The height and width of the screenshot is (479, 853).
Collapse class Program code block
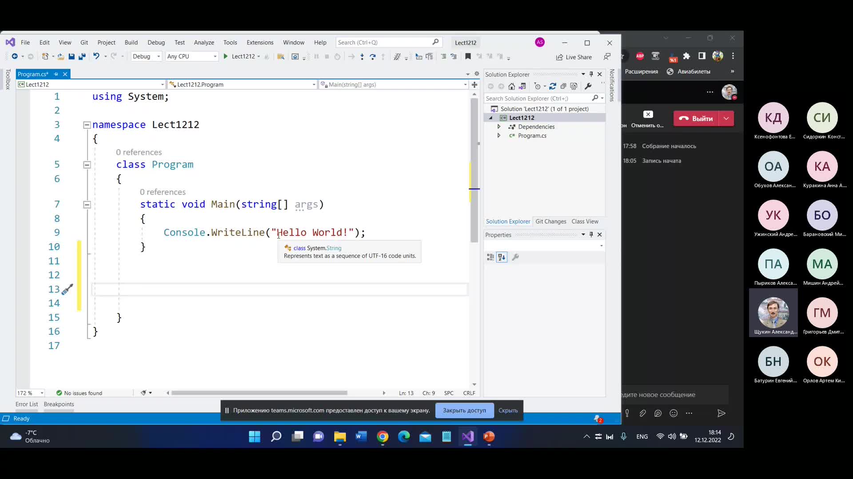[87, 165]
